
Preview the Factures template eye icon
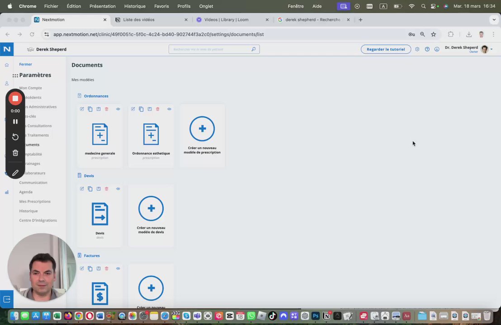tap(118, 269)
